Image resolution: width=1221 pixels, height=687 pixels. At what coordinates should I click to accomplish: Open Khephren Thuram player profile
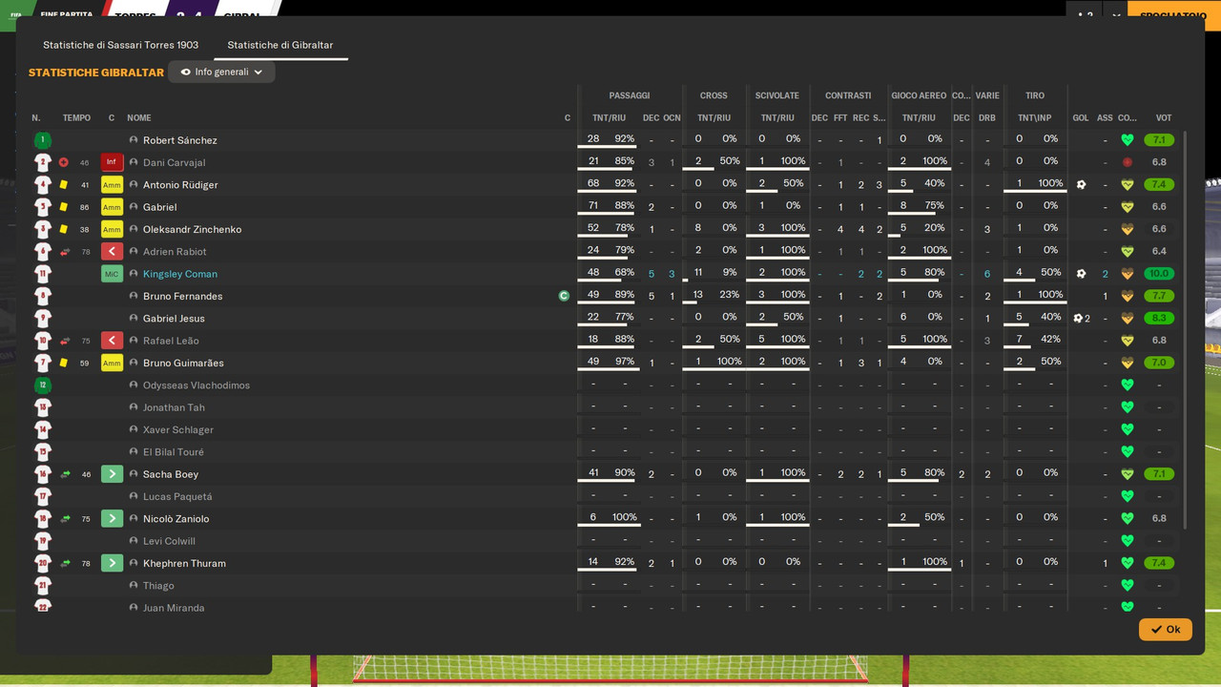point(184,563)
